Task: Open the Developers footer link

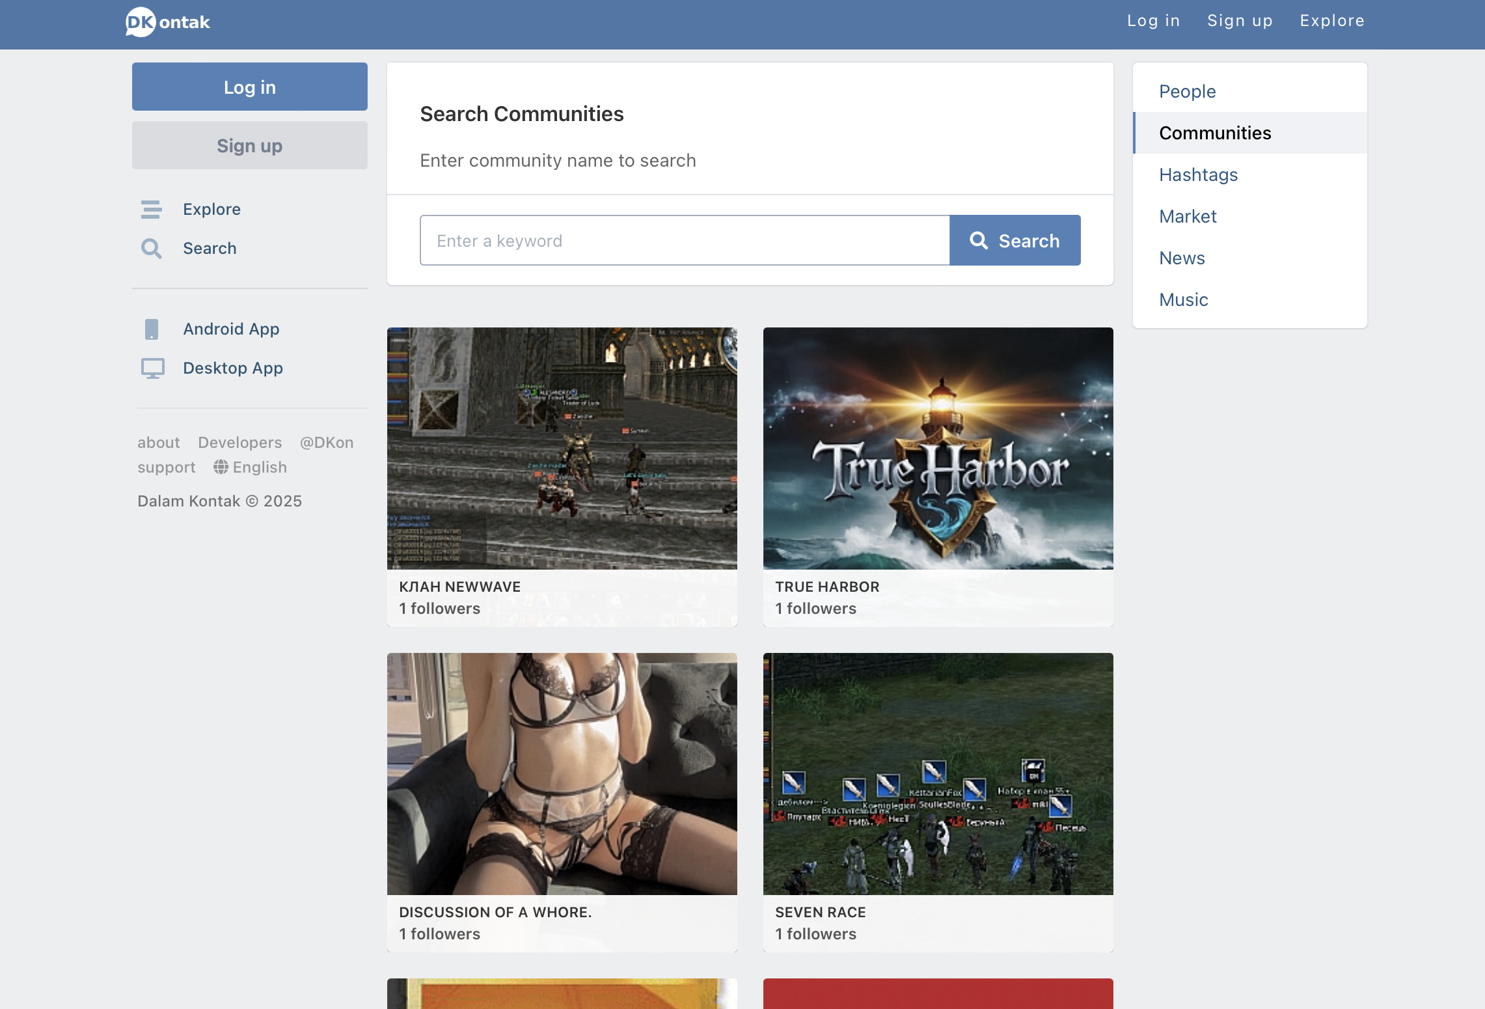Action: point(239,443)
